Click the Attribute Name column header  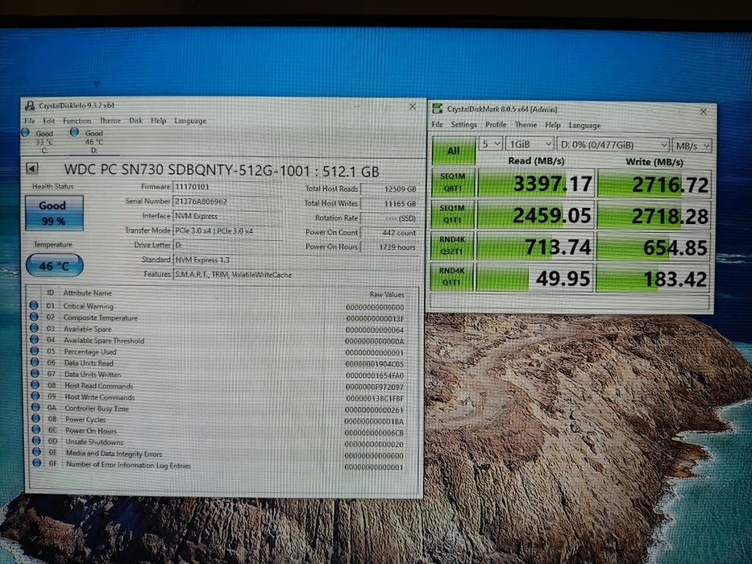pos(87,292)
